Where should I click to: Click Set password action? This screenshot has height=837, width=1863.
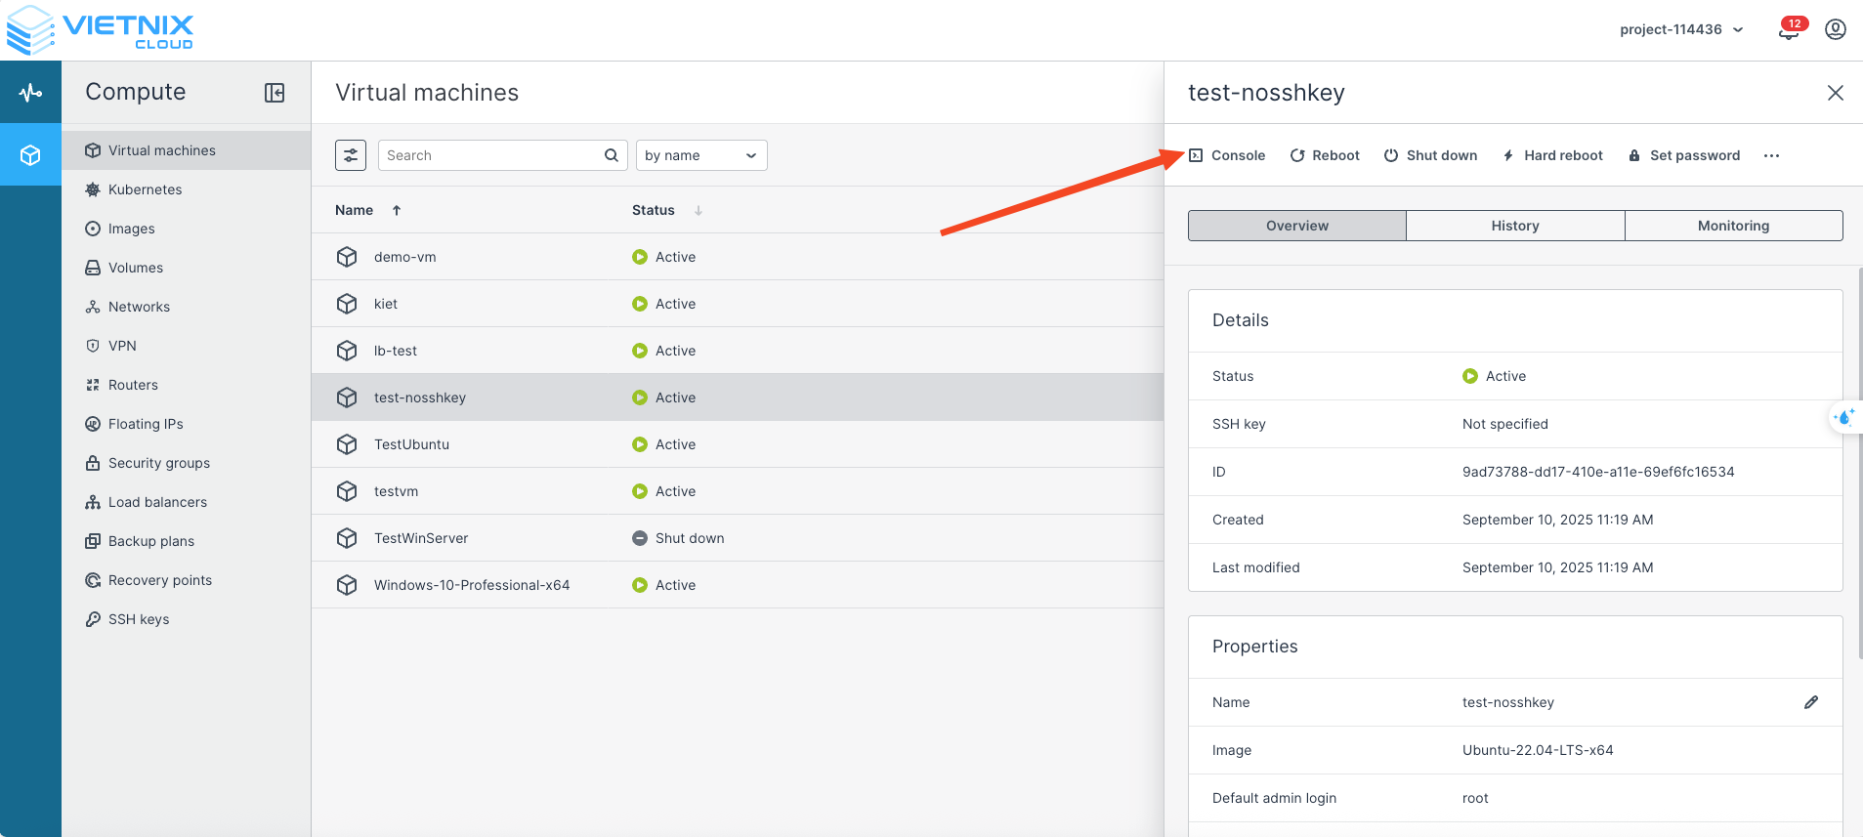pyautogui.click(x=1684, y=155)
